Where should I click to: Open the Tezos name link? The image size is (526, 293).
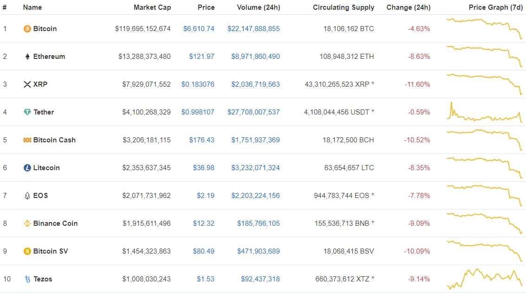[43, 279]
